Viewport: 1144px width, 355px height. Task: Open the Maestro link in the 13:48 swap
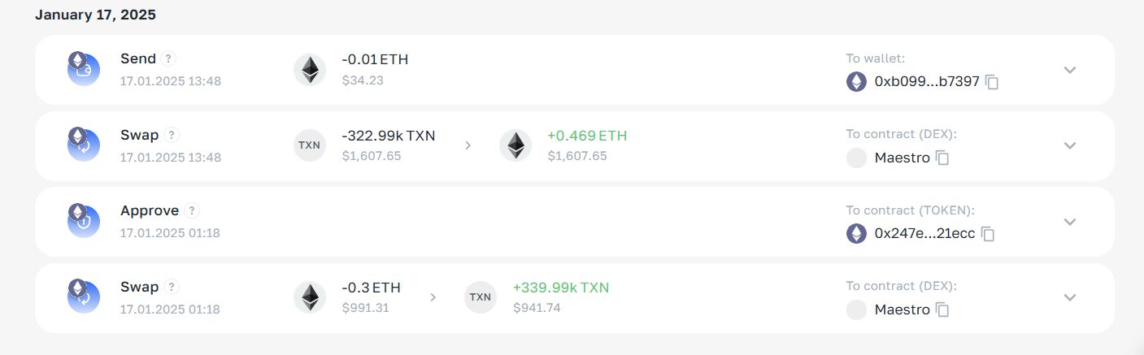[903, 158]
